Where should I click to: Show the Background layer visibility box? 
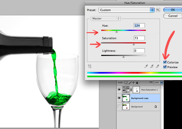(x=119, y=106)
